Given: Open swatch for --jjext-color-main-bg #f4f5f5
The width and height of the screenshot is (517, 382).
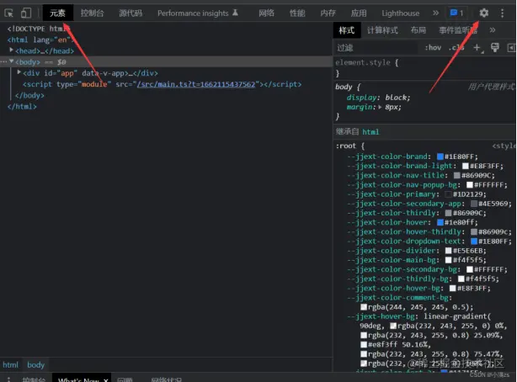Looking at the screenshot, I should (448, 260).
